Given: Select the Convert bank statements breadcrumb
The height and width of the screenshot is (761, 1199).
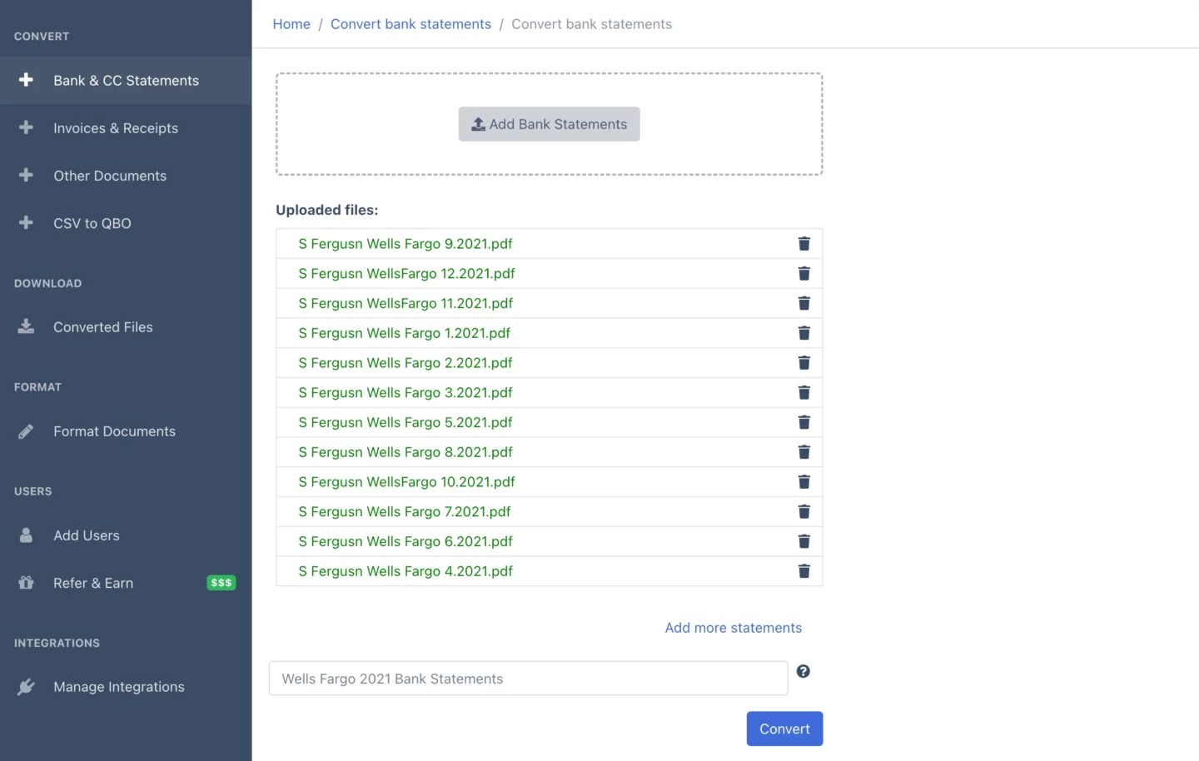Looking at the screenshot, I should click(410, 23).
